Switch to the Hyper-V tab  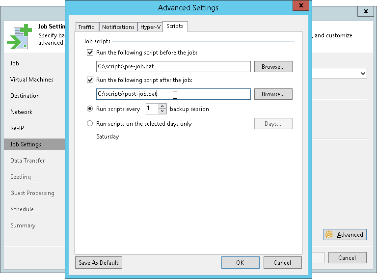[x=150, y=27]
